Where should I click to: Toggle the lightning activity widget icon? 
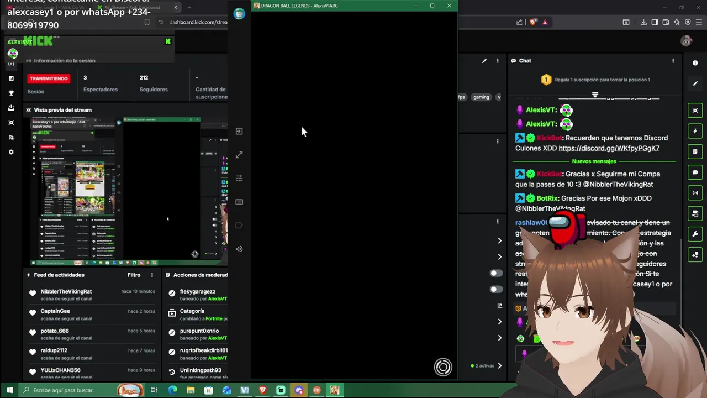coord(695,131)
